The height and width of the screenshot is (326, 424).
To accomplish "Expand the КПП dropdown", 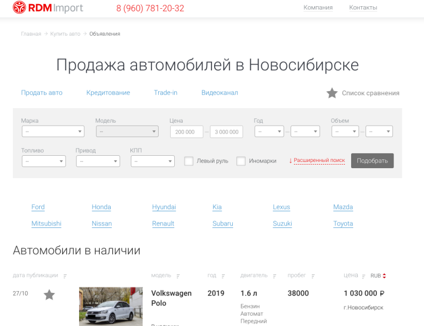I will pyautogui.click(x=153, y=161).
